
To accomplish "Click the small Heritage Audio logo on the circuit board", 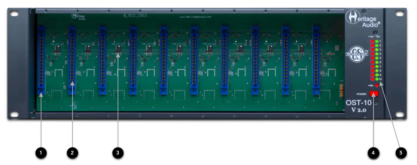I will coord(78,16).
